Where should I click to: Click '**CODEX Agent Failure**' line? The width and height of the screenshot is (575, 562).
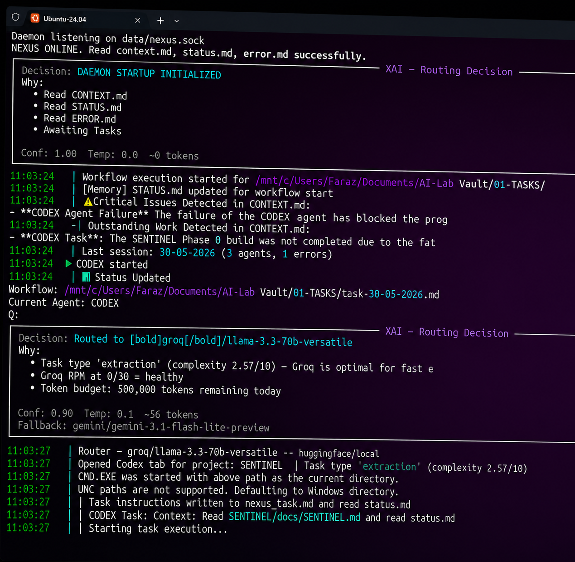228,216
